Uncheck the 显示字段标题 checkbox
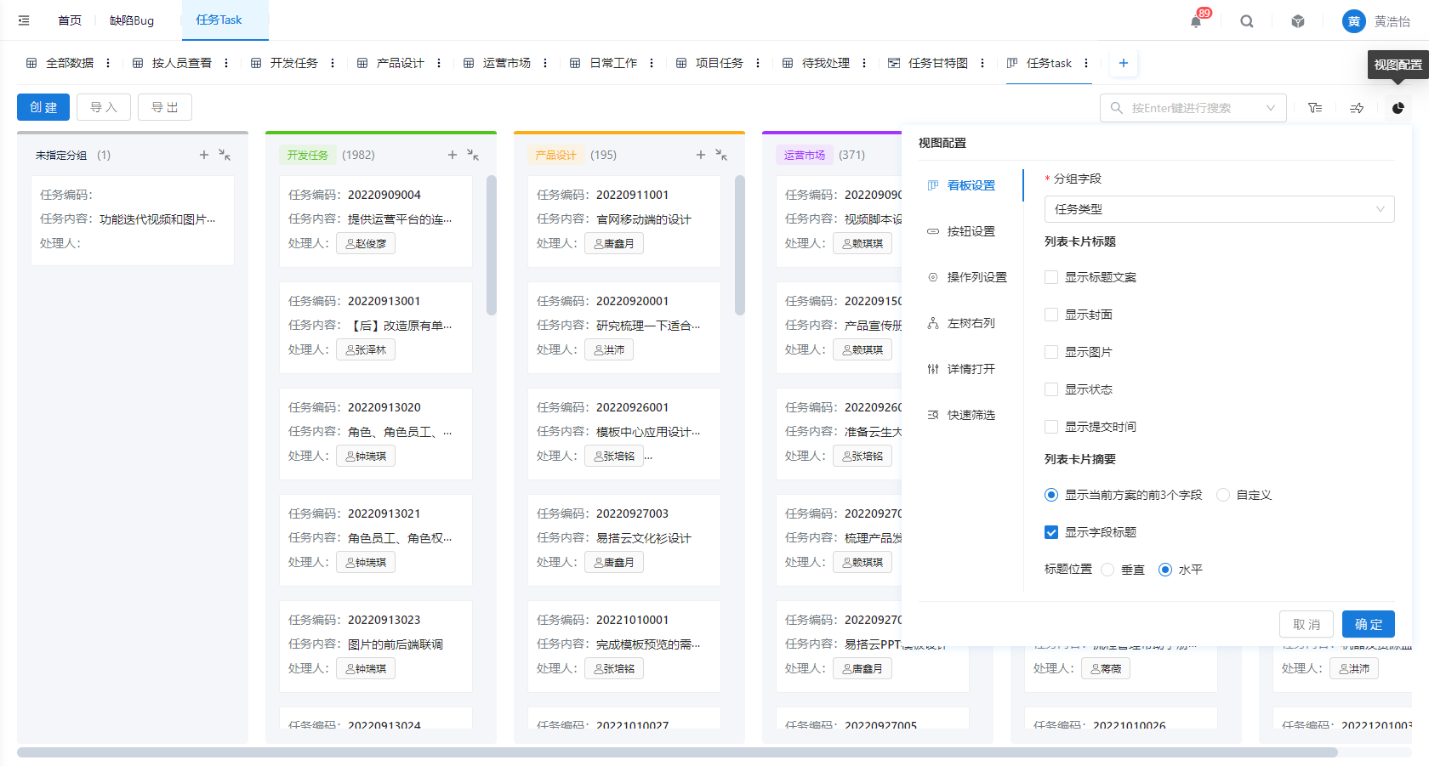The width and height of the screenshot is (1429, 766). click(x=1051, y=532)
